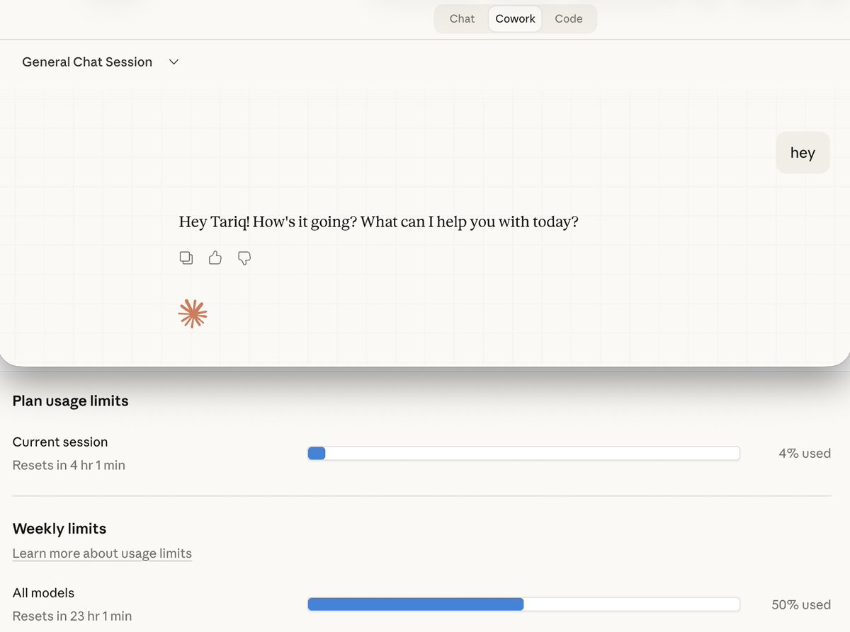Open Learn more about usage limits link

(x=102, y=553)
